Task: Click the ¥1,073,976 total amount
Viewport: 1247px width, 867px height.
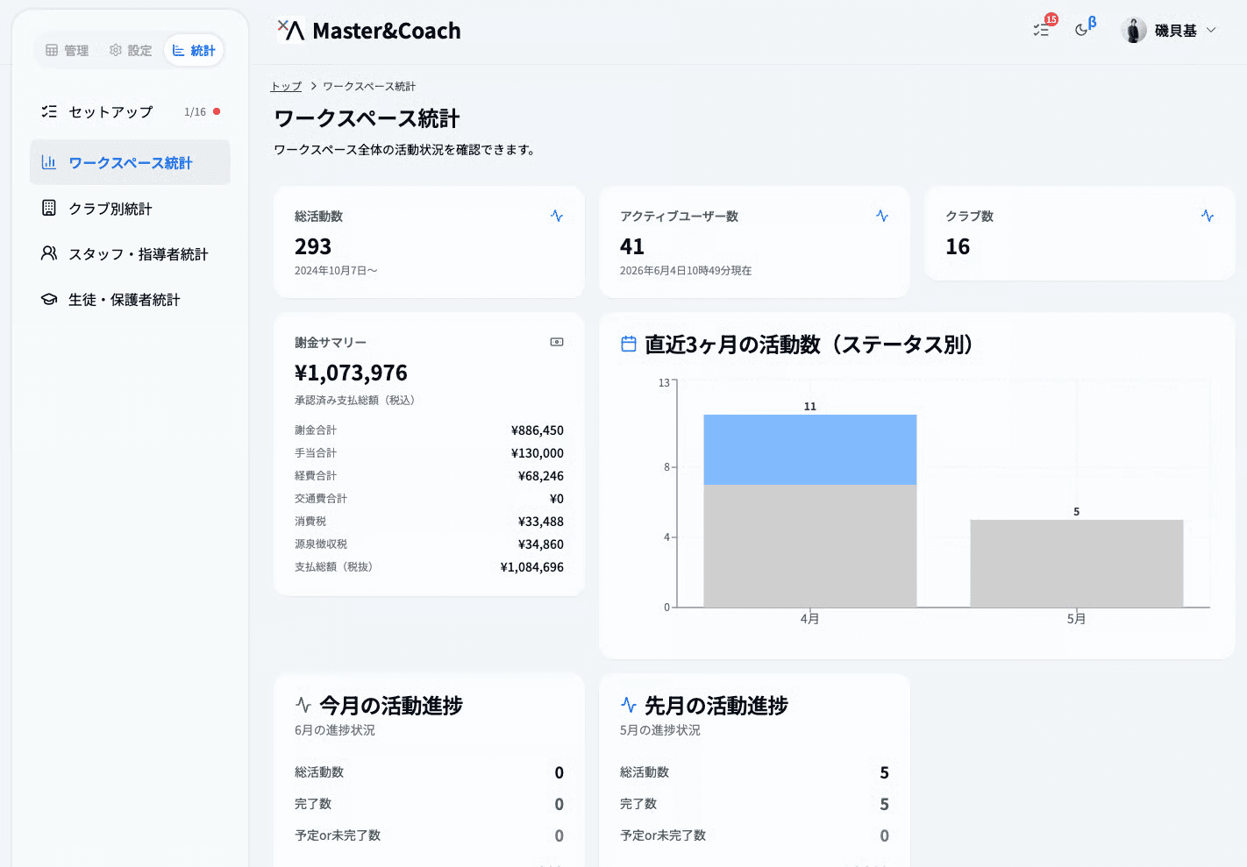Action: (351, 373)
